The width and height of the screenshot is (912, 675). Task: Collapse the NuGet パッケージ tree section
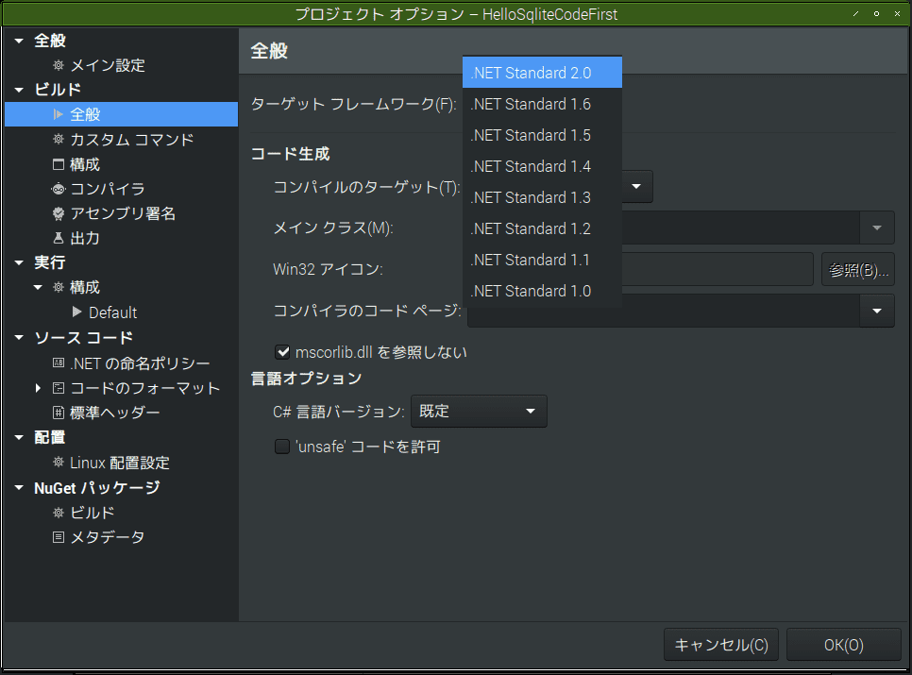click(19, 488)
